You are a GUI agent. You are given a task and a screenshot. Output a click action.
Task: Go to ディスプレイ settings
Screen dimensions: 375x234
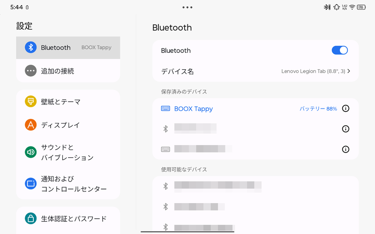68,125
